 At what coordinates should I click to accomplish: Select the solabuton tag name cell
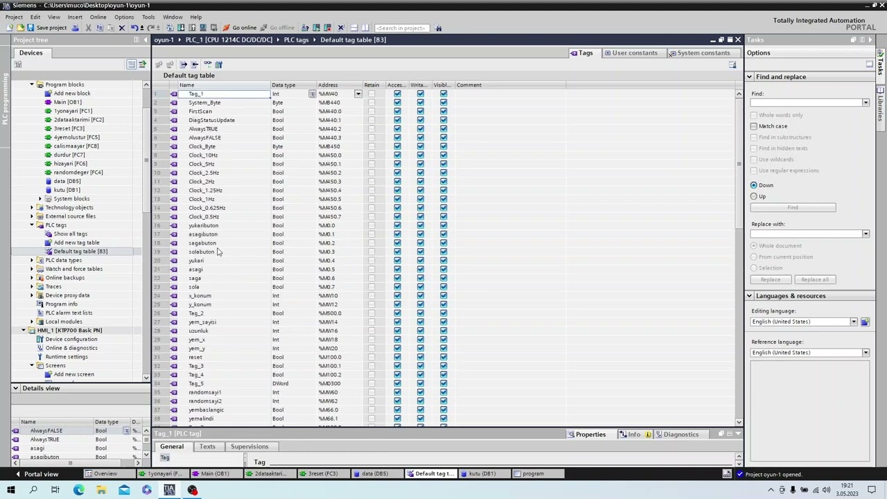tap(224, 252)
